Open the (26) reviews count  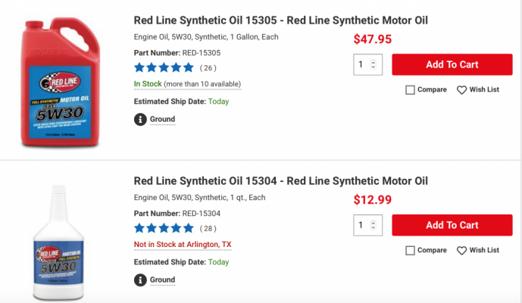click(x=208, y=68)
